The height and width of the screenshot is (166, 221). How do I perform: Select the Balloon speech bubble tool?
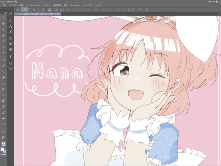3,124
